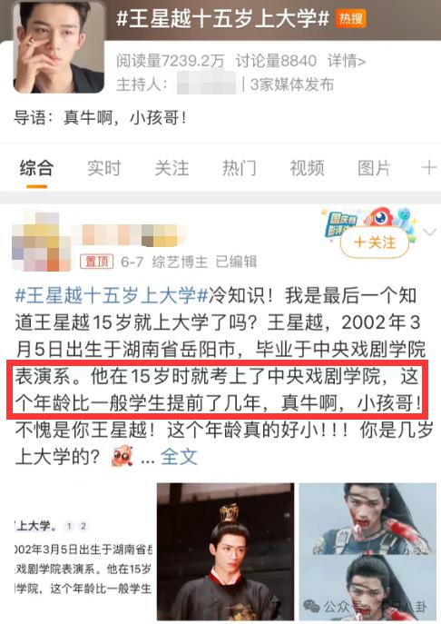Open the #王星越十五岁上大学# hashtag link in post
Image resolution: width=441 pixels, height=624 pixels.
click(x=112, y=296)
